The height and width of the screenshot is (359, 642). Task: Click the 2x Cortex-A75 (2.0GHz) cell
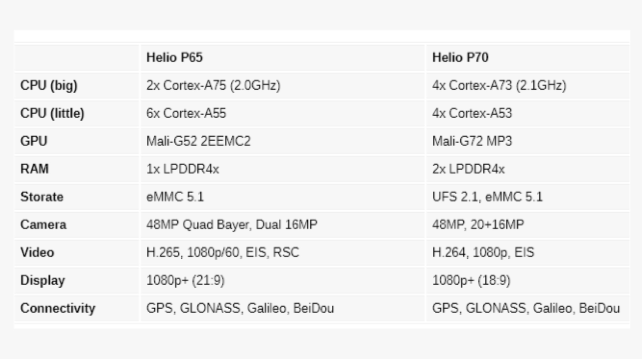pyautogui.click(x=213, y=86)
